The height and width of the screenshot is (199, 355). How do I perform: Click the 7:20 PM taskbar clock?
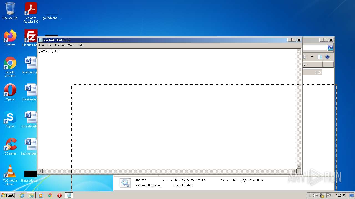[341, 195]
